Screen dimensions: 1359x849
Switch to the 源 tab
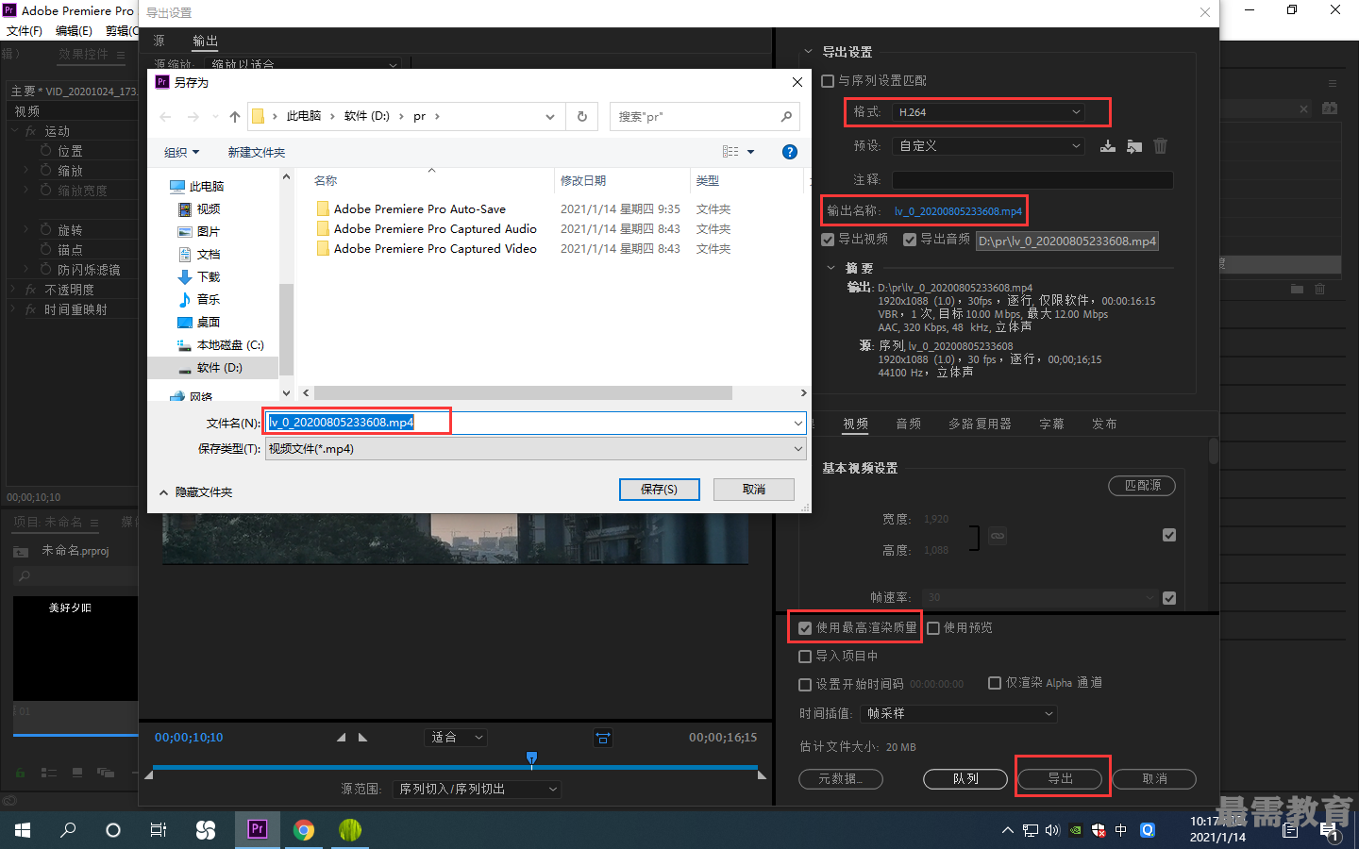159,41
